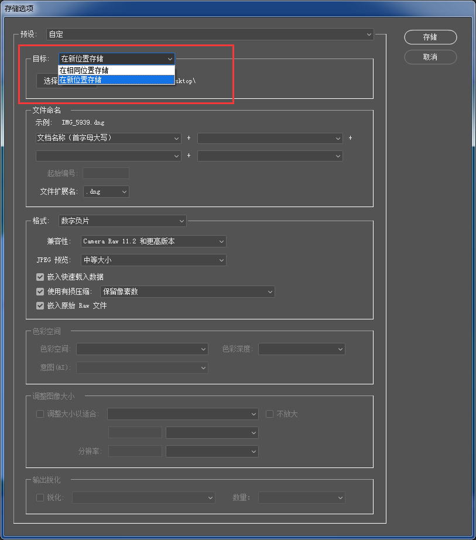
Task: Open the JPEG 预览 中等大小 dropdown
Action: (x=153, y=260)
